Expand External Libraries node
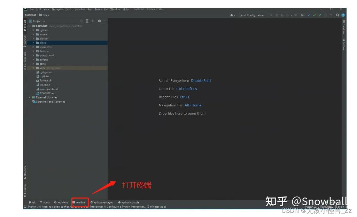 [x=30, y=97]
